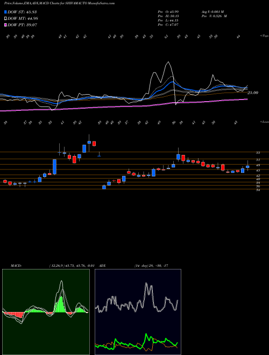Click the ADX (14 day) values text
The image size is (269, 355).
pos(151,266)
